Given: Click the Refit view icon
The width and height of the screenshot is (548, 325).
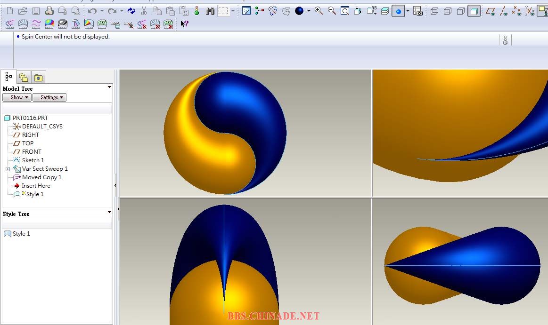Looking at the screenshot, I should tap(345, 11).
